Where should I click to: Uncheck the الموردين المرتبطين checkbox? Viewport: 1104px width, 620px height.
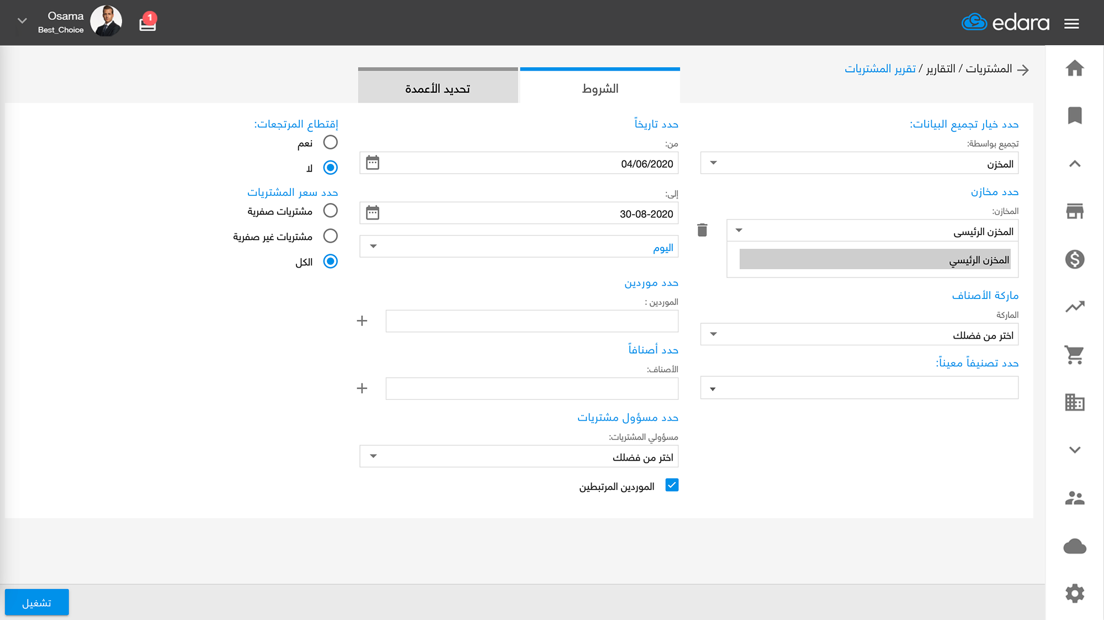tap(672, 485)
